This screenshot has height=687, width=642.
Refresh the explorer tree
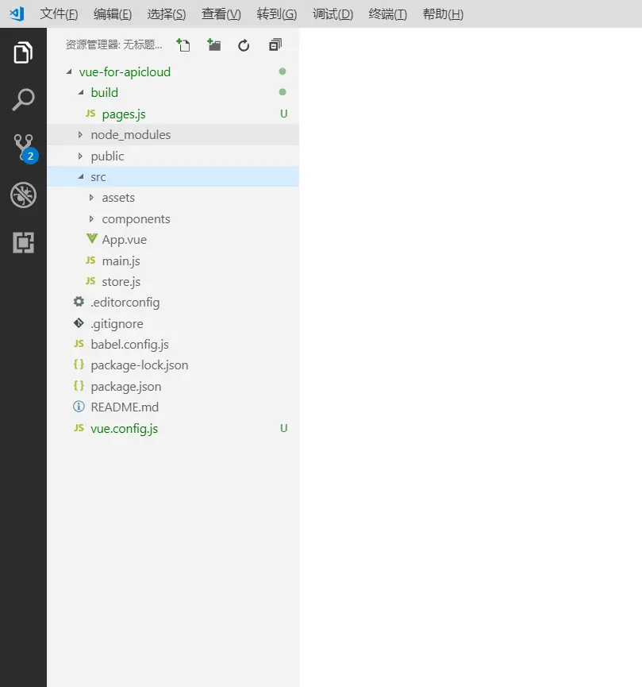tap(244, 45)
